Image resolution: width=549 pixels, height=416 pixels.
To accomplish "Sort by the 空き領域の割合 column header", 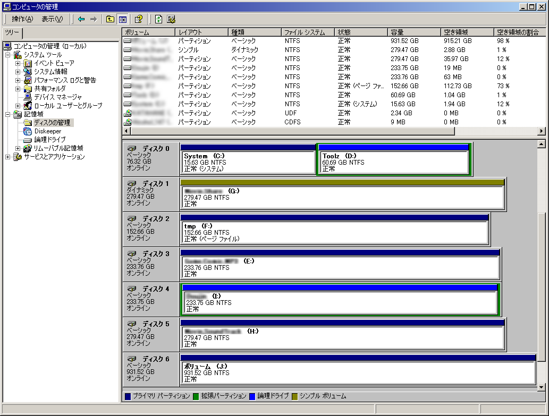I will (x=520, y=32).
